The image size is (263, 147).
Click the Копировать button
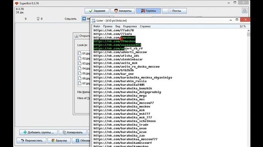pyautogui.click(x=73, y=132)
